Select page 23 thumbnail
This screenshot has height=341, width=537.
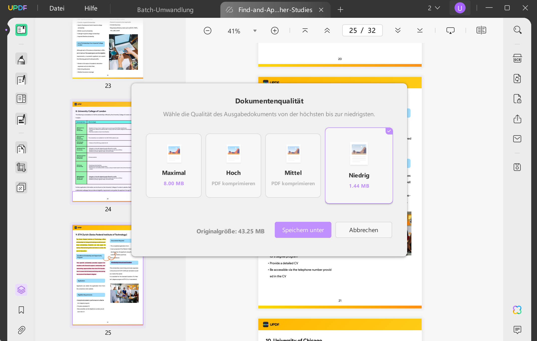point(108,48)
